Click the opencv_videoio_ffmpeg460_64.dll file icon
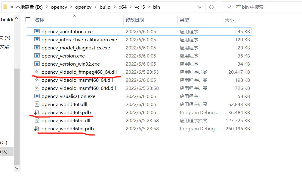302x177 pixels. [37, 72]
